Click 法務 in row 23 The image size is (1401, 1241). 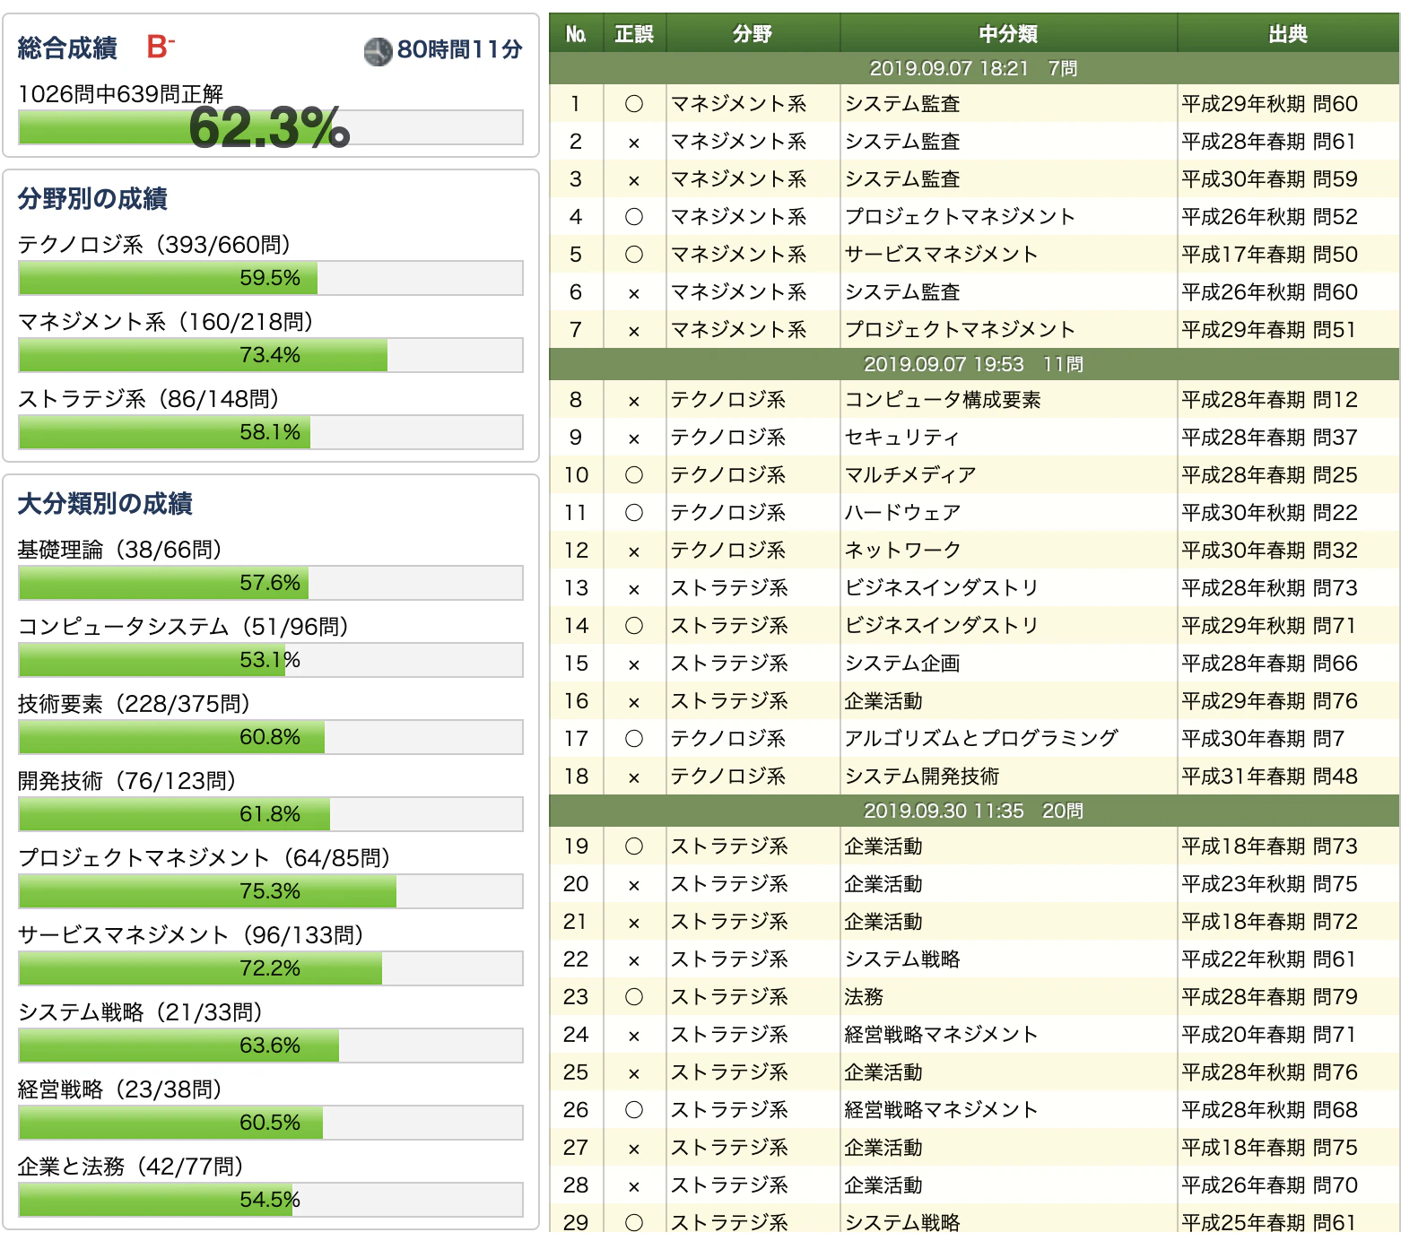click(x=864, y=997)
